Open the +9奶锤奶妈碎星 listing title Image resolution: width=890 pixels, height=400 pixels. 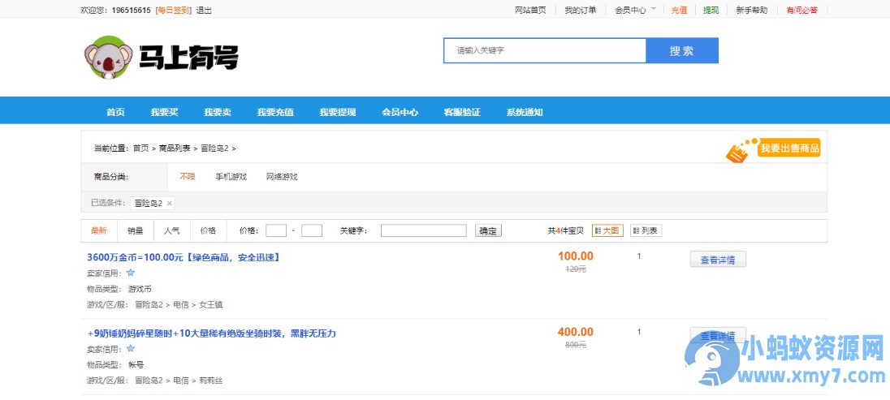211,333
